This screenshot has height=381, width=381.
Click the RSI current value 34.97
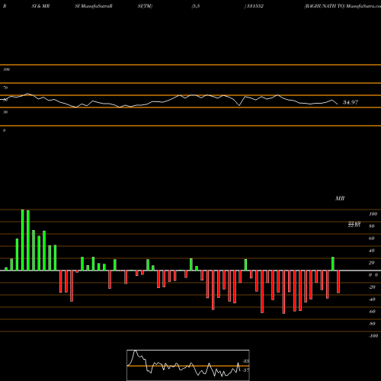(351, 102)
